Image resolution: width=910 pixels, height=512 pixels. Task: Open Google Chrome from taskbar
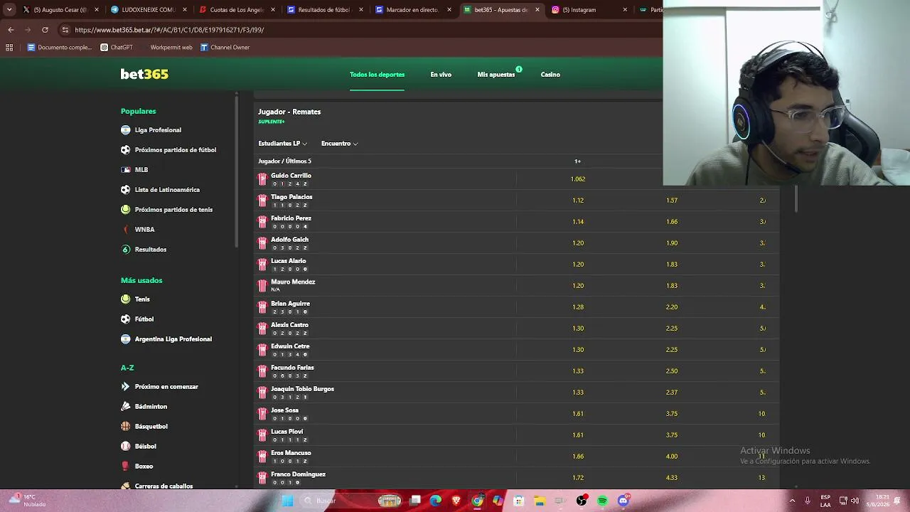tap(478, 501)
